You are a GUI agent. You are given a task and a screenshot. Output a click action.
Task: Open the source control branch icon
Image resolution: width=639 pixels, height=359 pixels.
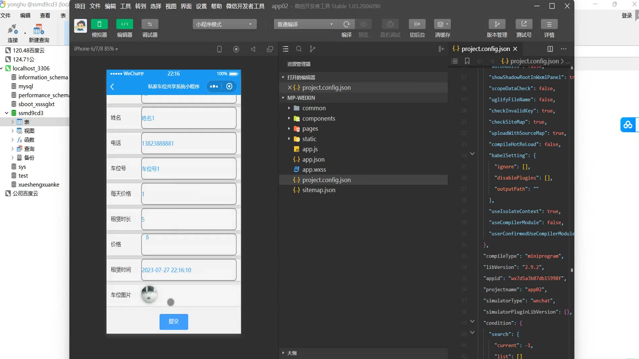point(312,49)
